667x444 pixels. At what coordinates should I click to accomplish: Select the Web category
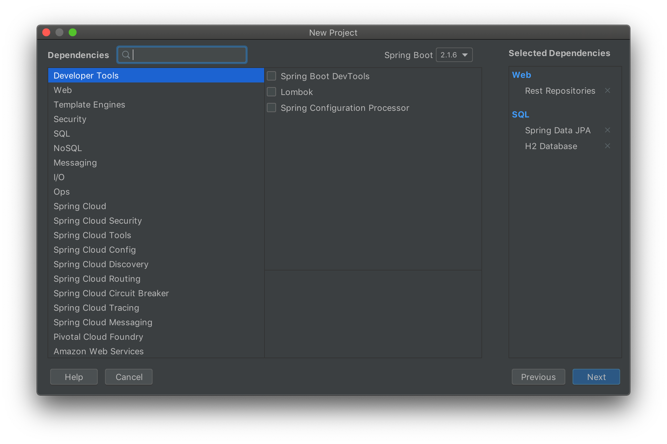pyautogui.click(x=156, y=90)
